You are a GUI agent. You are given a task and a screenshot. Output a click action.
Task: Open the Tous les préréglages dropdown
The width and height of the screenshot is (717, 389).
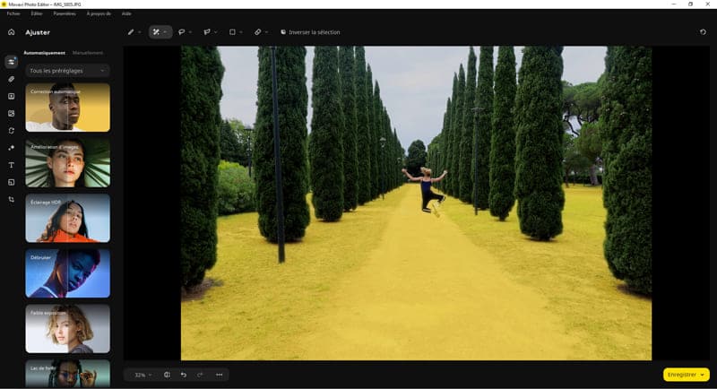[x=68, y=71]
